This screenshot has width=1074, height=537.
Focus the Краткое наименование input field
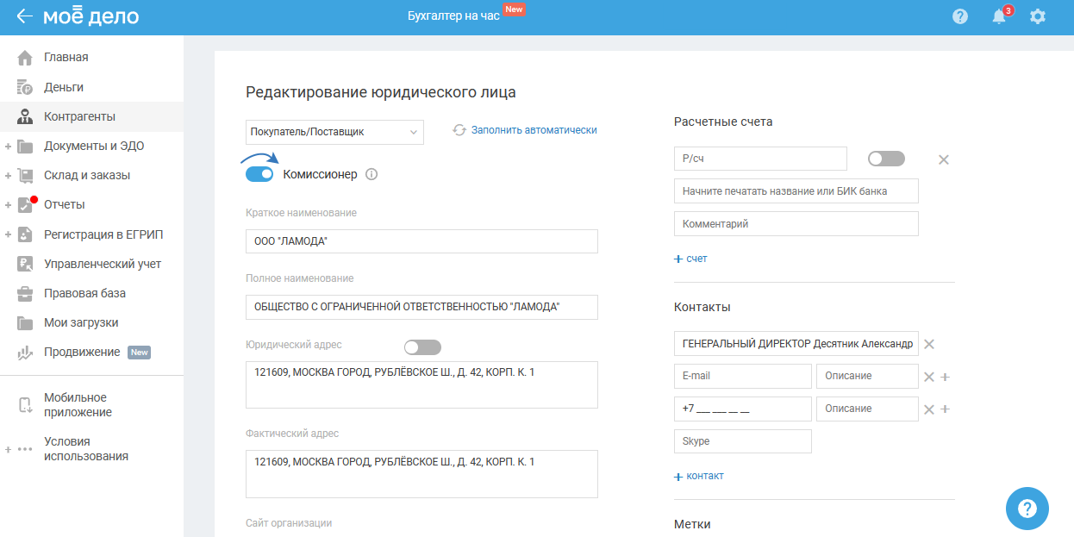(x=421, y=241)
